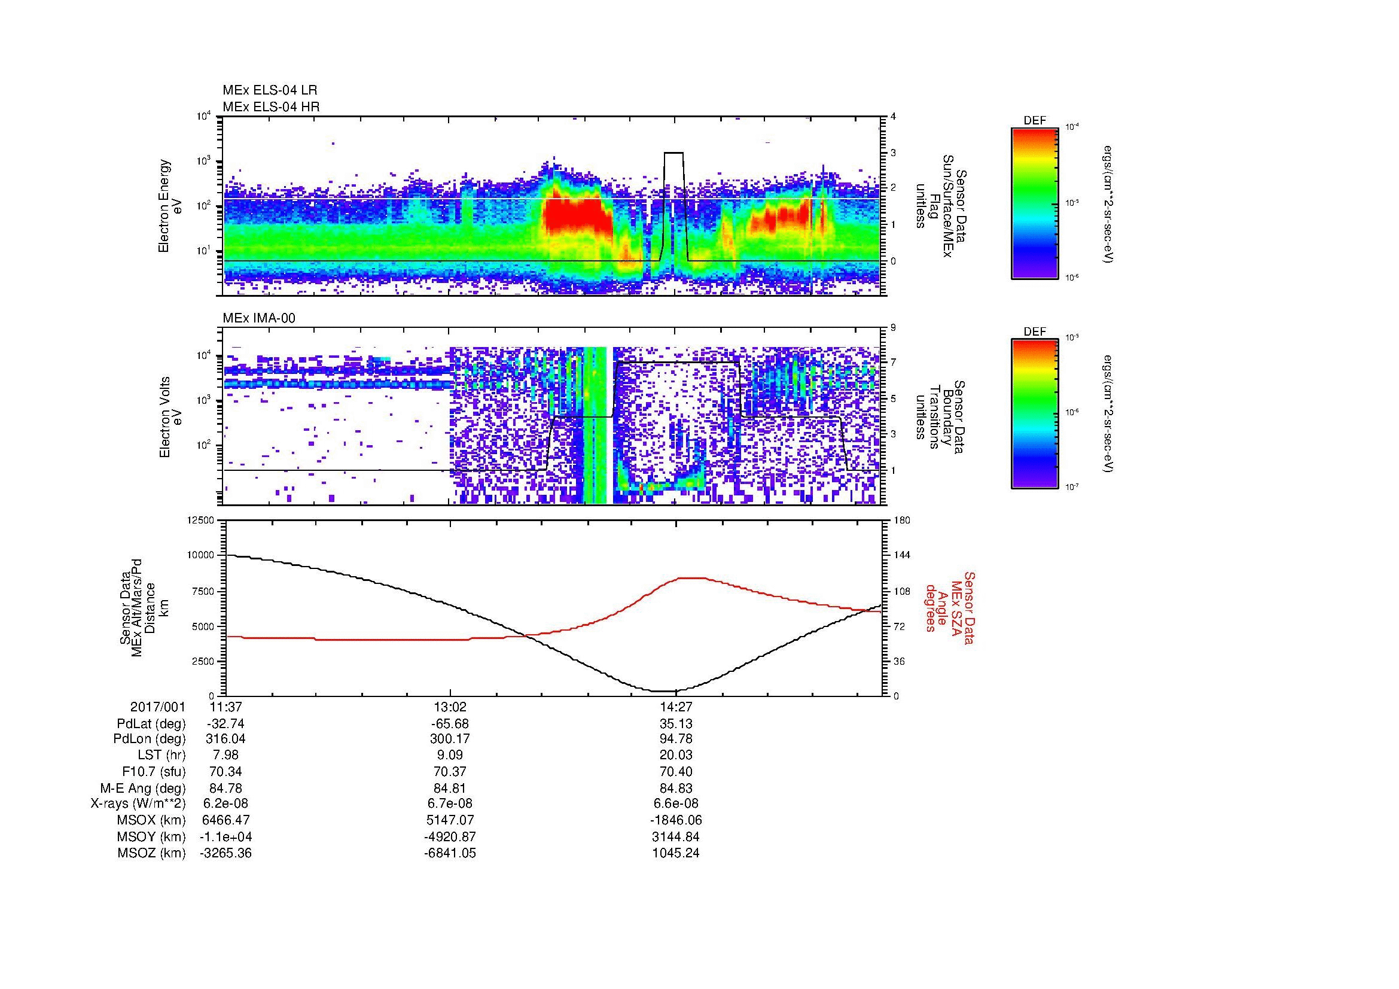Click the F10.7 value 70.37
Viewport: 1399px width, 989px height.
tap(450, 772)
